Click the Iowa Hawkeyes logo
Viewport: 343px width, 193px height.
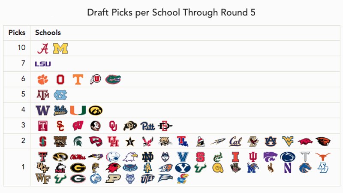(96, 111)
